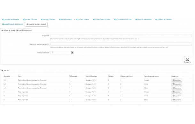Focus the ID produit input field
The width and height of the screenshot is (195, 124).
pos(121,36)
